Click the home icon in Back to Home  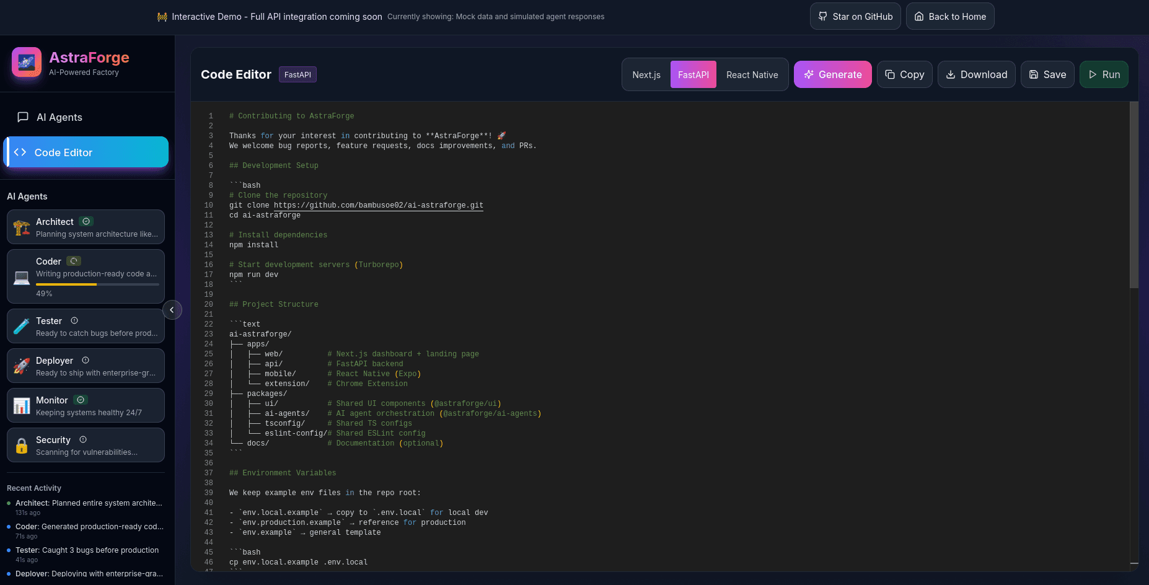click(919, 16)
